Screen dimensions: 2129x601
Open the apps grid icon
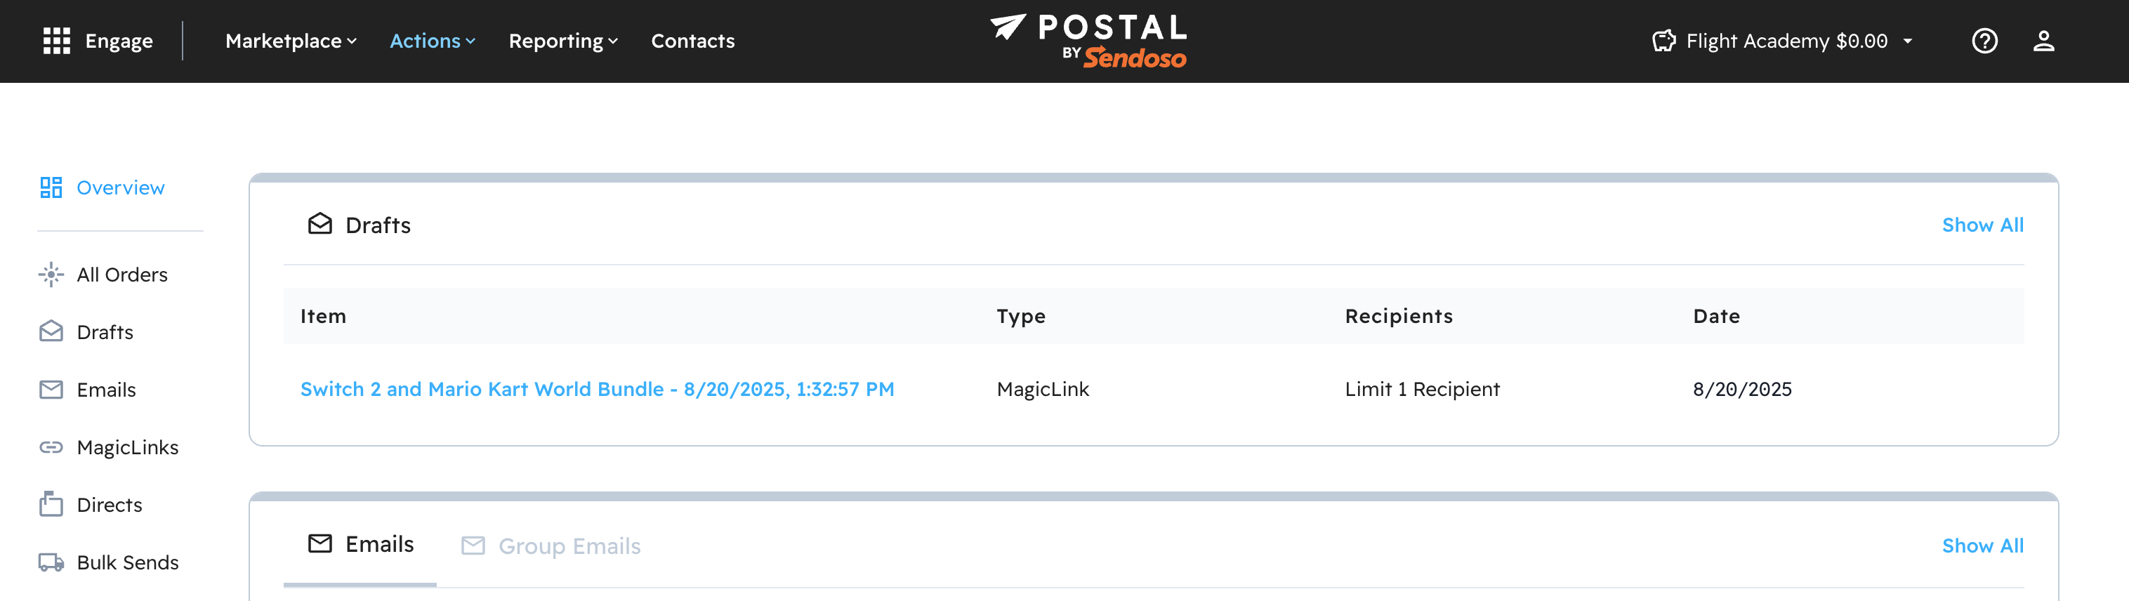(56, 41)
